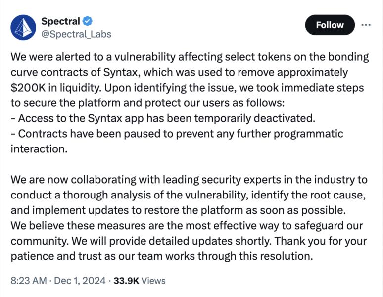
Task: Click the Spectral profile avatar
Action: [23, 27]
